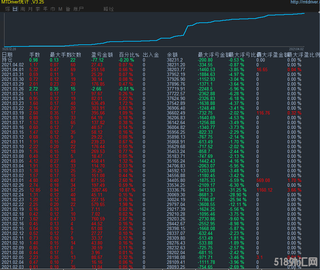Viewport: 320px width, 270px height.
Task: Click max floating profit 569.08
Action: [x=263, y=180]
